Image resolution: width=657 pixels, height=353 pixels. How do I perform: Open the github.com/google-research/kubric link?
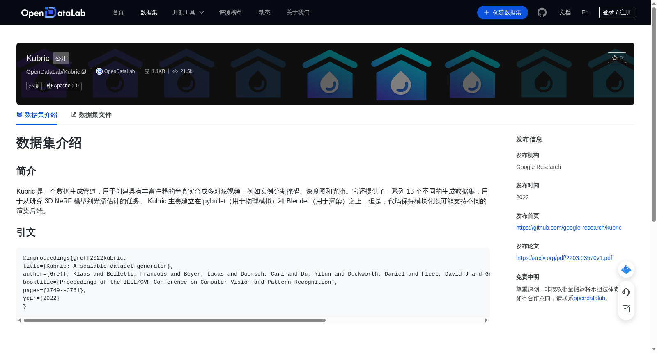pyautogui.click(x=569, y=228)
